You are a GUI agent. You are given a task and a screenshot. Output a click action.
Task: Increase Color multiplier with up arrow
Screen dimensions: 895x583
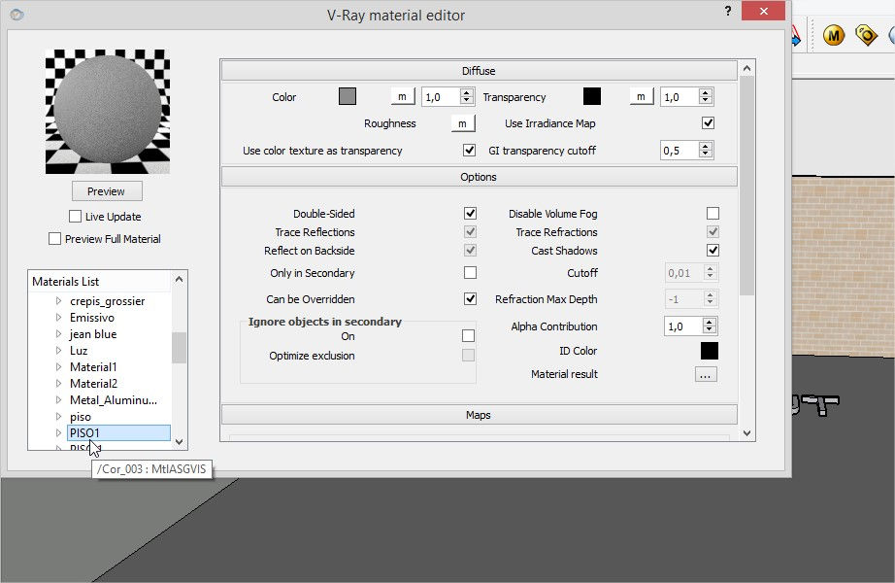point(466,92)
